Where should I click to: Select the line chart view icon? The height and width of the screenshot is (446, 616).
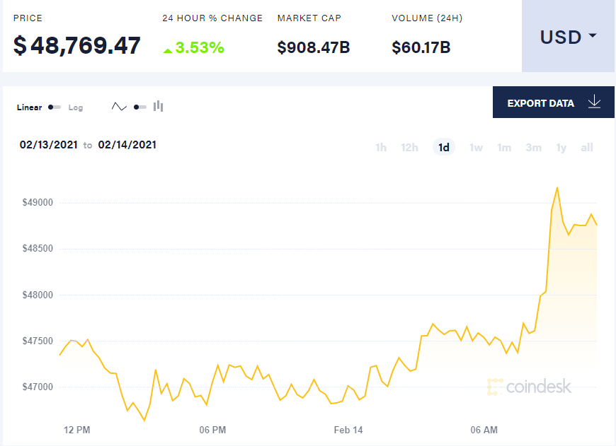119,106
